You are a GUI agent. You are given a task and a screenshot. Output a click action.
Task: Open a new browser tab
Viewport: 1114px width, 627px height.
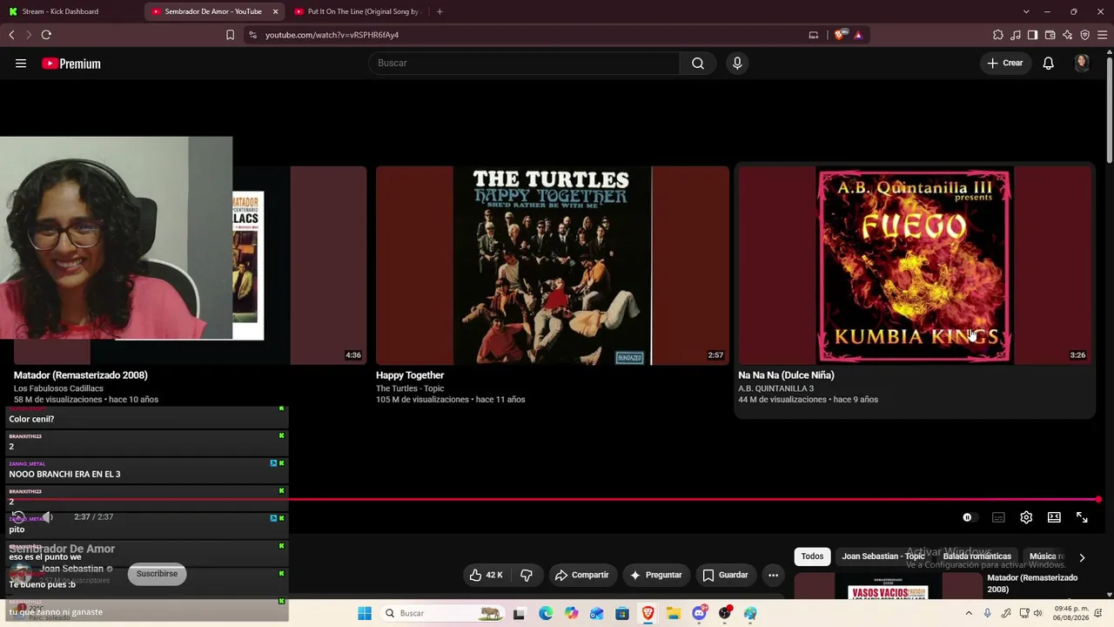tap(440, 11)
